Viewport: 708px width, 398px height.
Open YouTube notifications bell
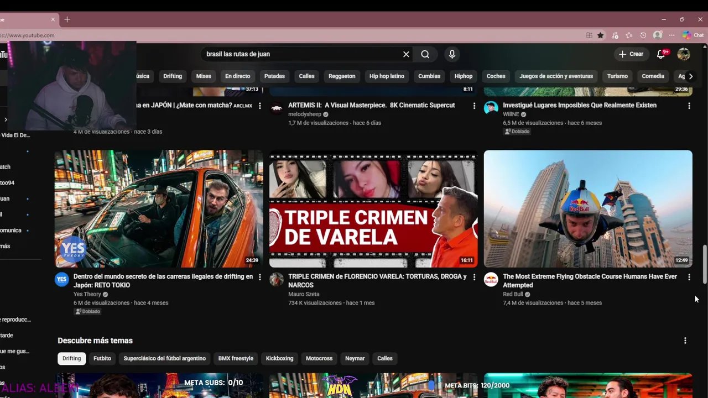click(661, 54)
